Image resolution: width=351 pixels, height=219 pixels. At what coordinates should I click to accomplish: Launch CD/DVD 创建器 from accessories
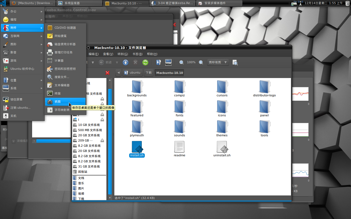pos(65,28)
